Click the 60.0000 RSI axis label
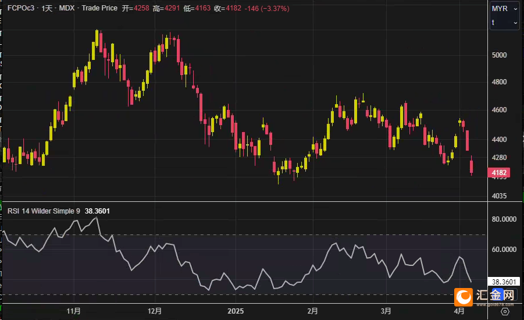This screenshot has height=320, width=524. [504, 250]
